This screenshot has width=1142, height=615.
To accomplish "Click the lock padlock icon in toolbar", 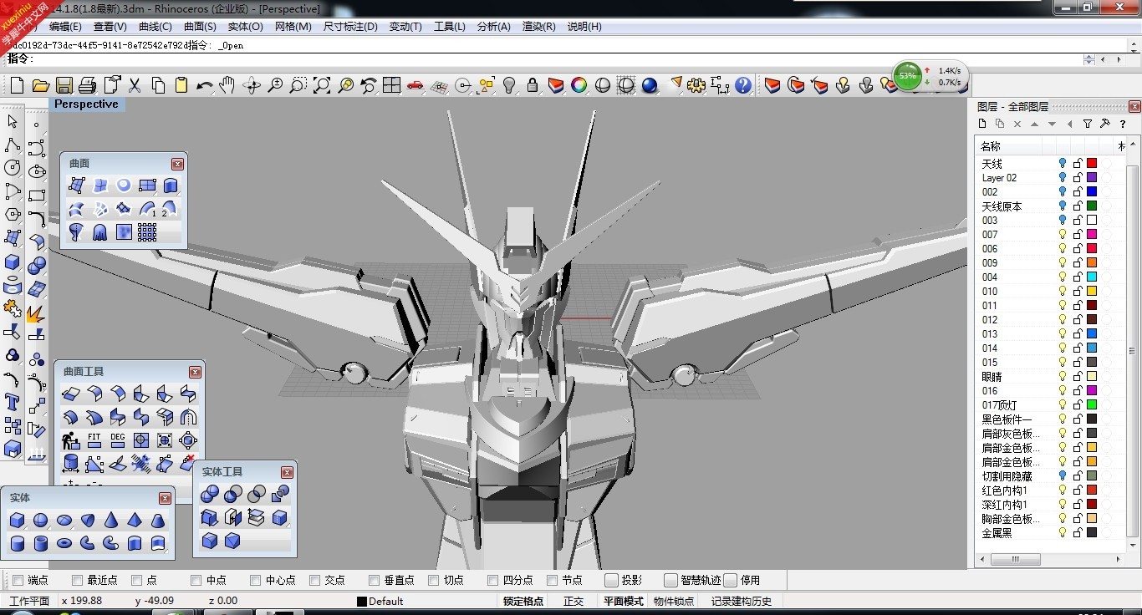I will tap(533, 85).
